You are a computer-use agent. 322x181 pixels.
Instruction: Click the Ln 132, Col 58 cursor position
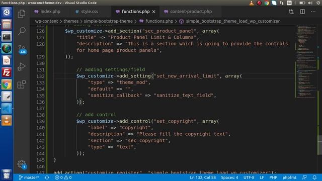pyautogui.click(x=203, y=177)
